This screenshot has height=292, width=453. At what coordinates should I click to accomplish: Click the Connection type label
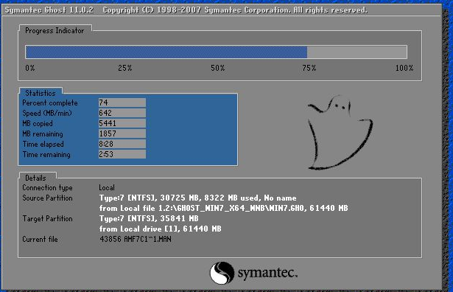[x=47, y=187]
